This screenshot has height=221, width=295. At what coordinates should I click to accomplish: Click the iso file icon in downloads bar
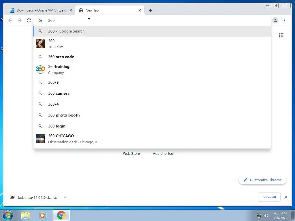tap(12, 197)
